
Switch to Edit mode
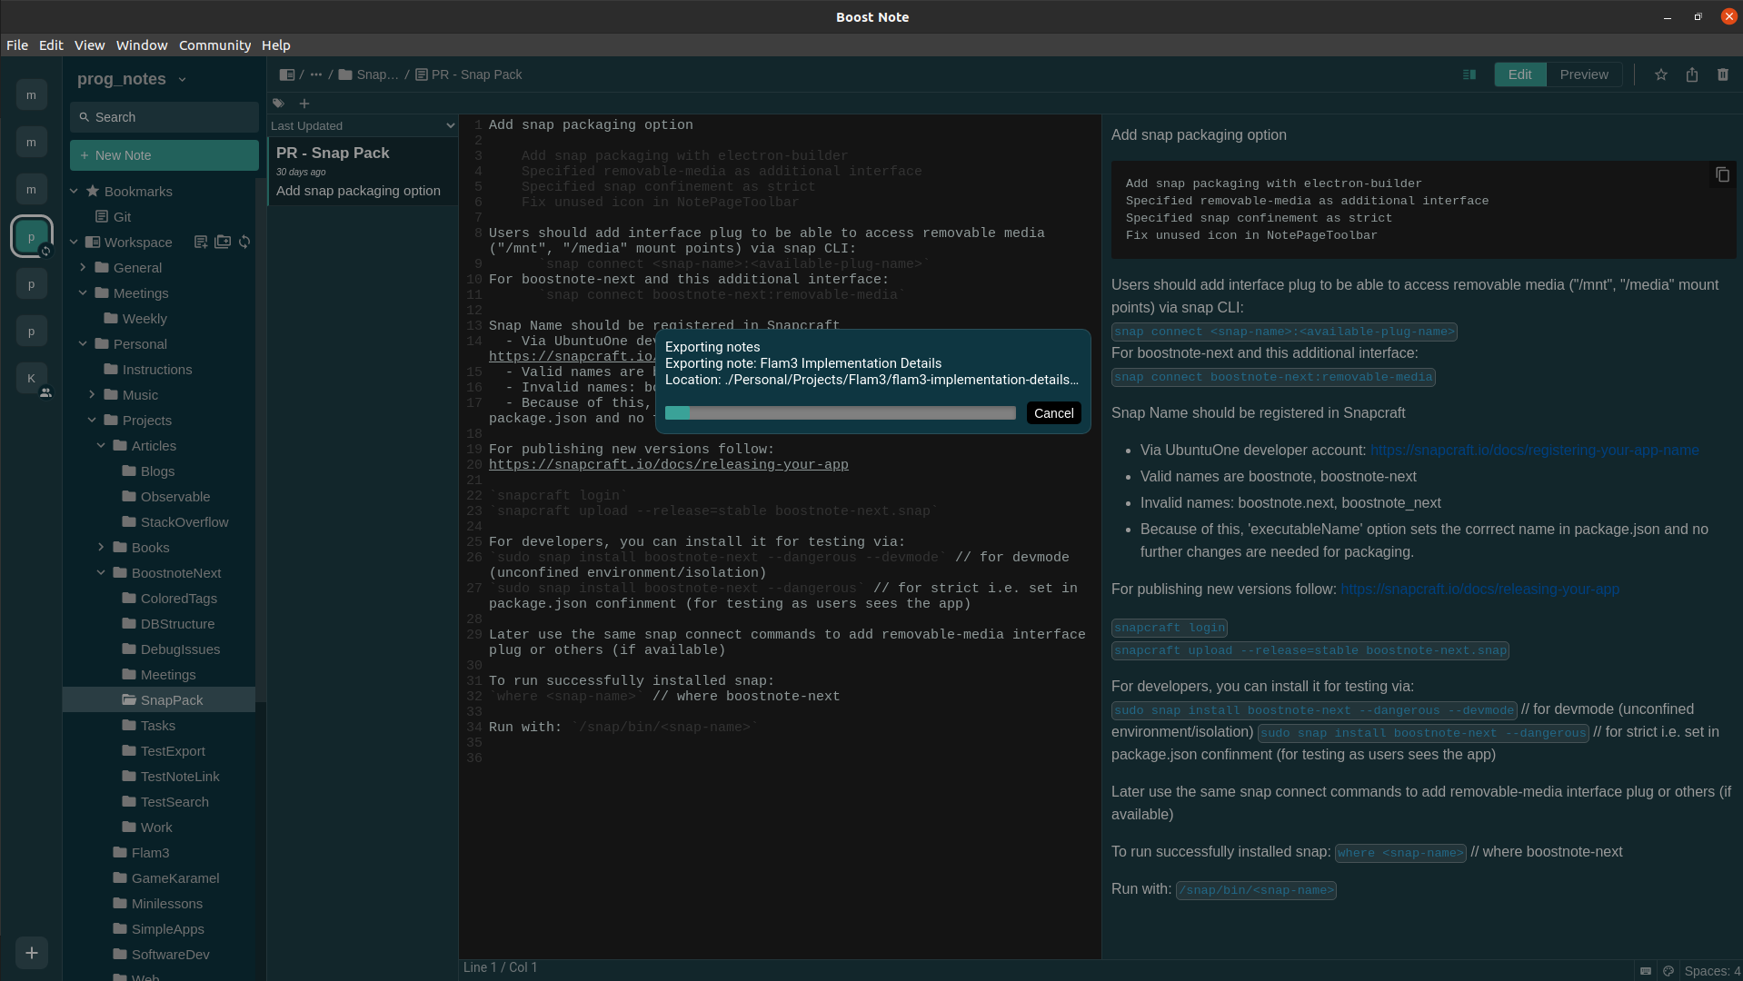pos(1519,74)
